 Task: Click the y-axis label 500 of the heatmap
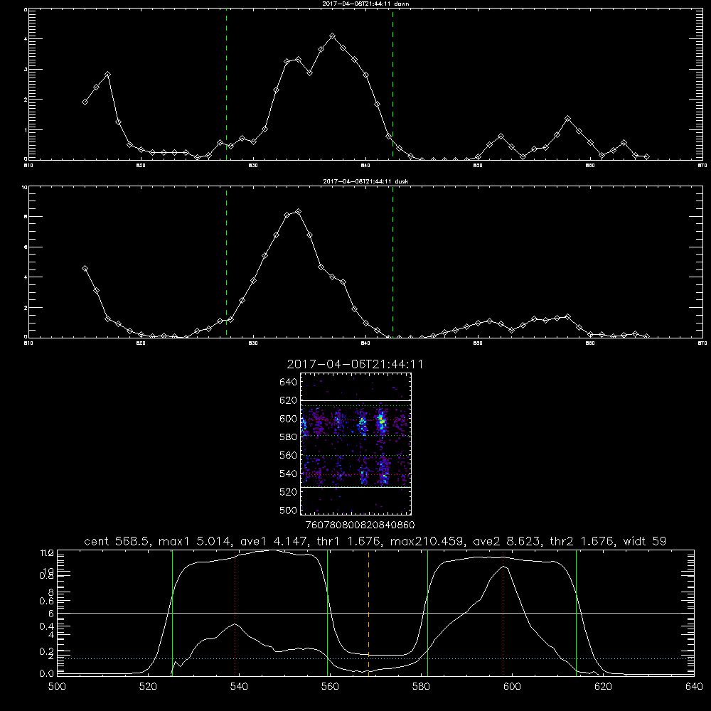click(289, 510)
